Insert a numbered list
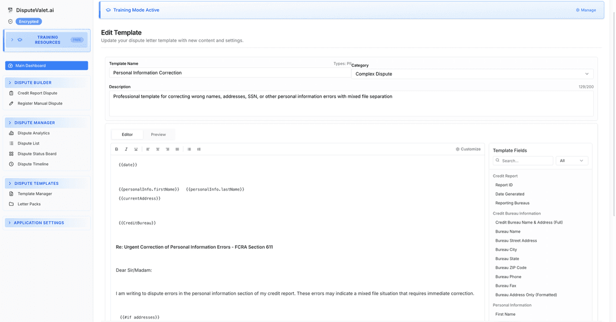 (198, 149)
